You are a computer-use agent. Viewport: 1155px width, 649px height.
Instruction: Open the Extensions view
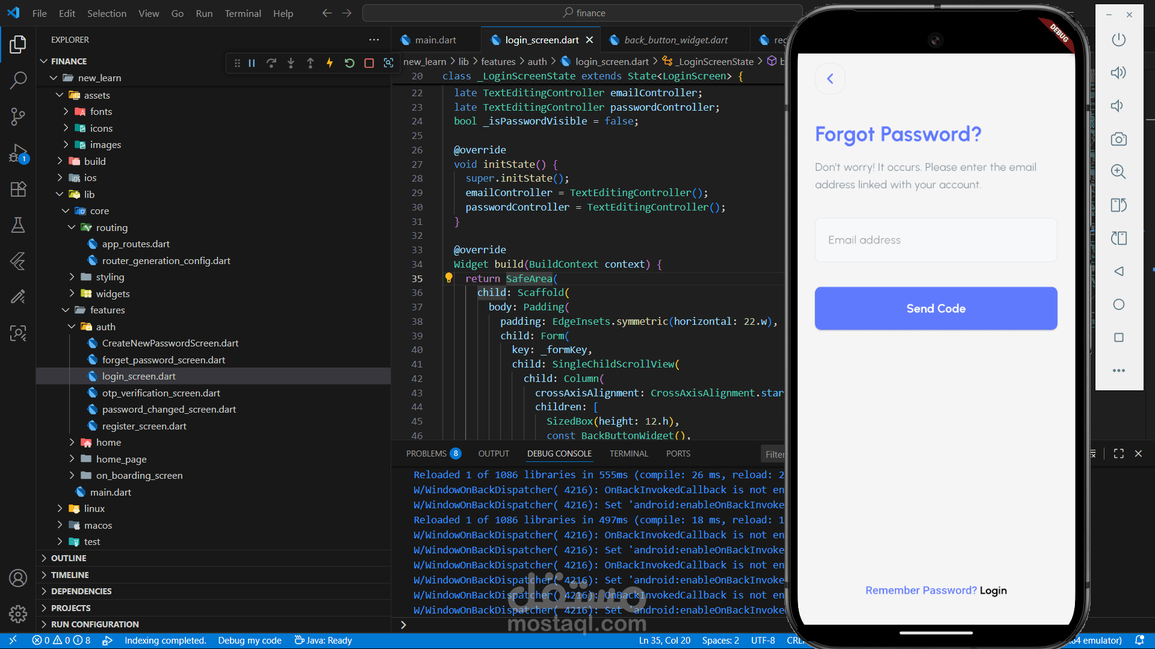pyautogui.click(x=18, y=189)
